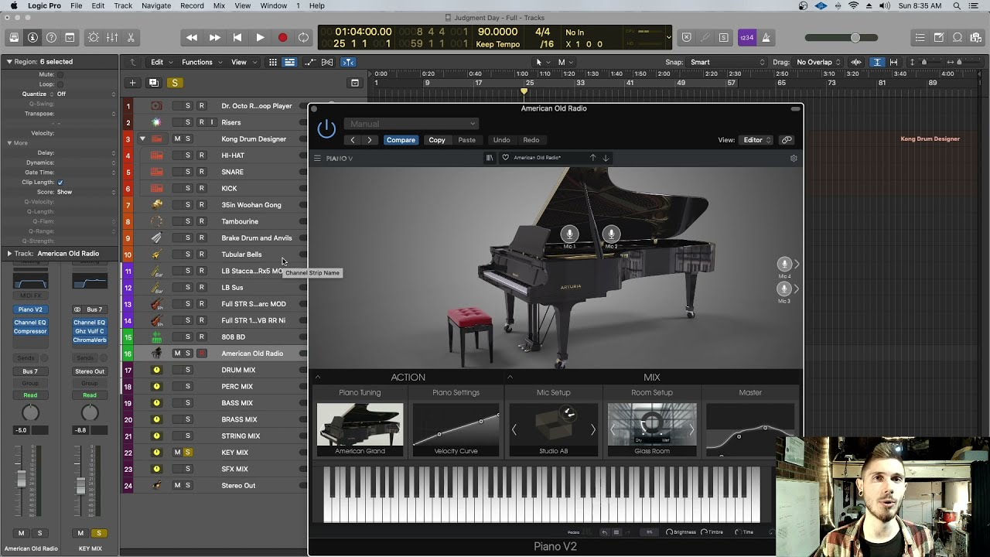This screenshot has height=557, width=990.
Task: Open the Navigate menu
Action: coord(156,5)
